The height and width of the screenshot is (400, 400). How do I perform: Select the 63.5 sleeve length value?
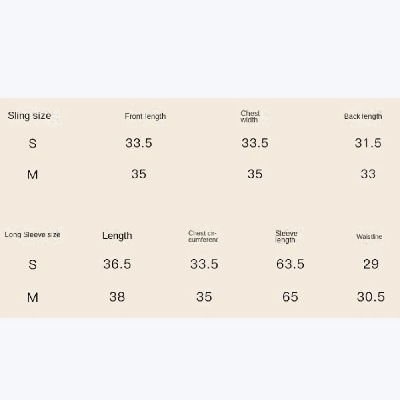[290, 264]
